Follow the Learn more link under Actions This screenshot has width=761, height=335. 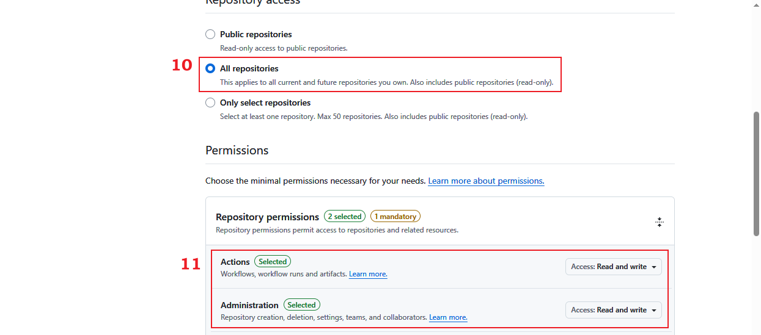click(x=368, y=274)
